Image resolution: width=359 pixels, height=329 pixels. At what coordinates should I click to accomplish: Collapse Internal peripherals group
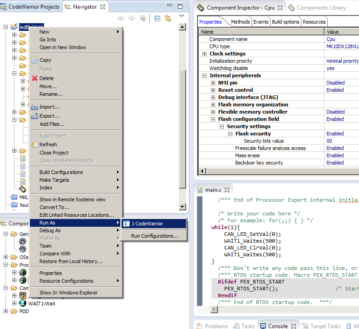coord(204,75)
